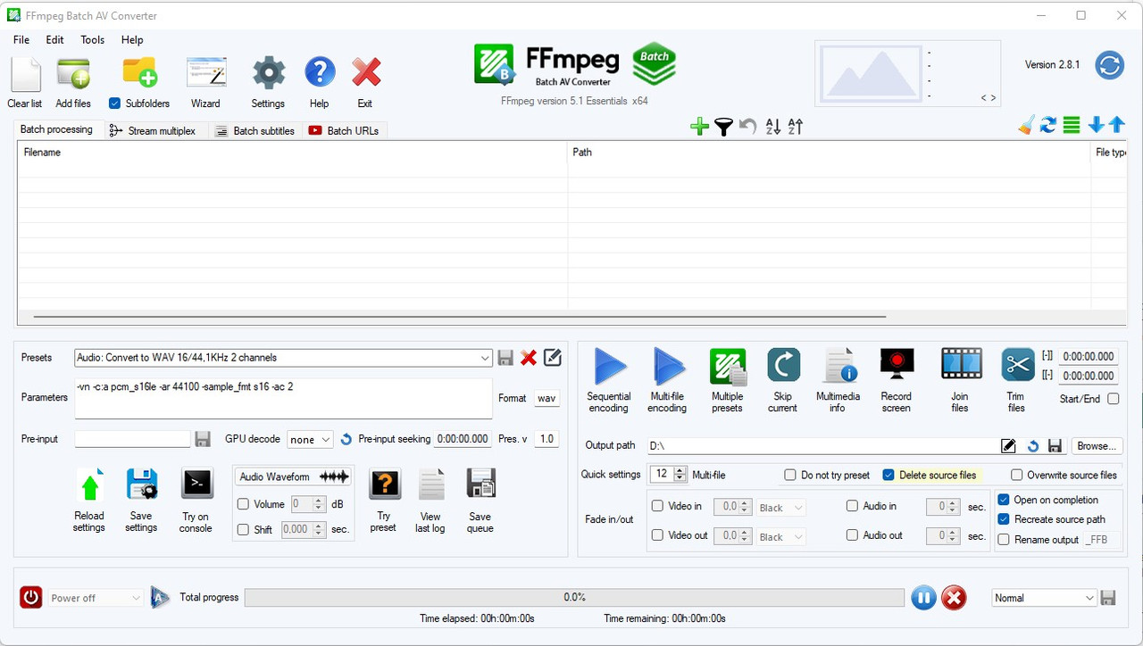Click Browse... for output path
1143x646 pixels.
pyautogui.click(x=1097, y=445)
